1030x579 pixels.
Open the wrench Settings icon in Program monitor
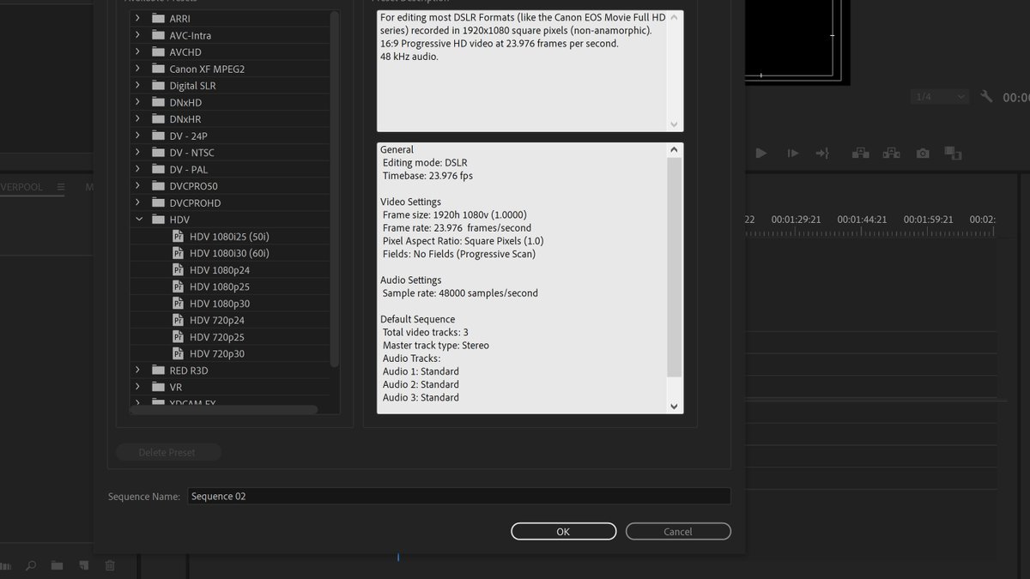point(986,97)
